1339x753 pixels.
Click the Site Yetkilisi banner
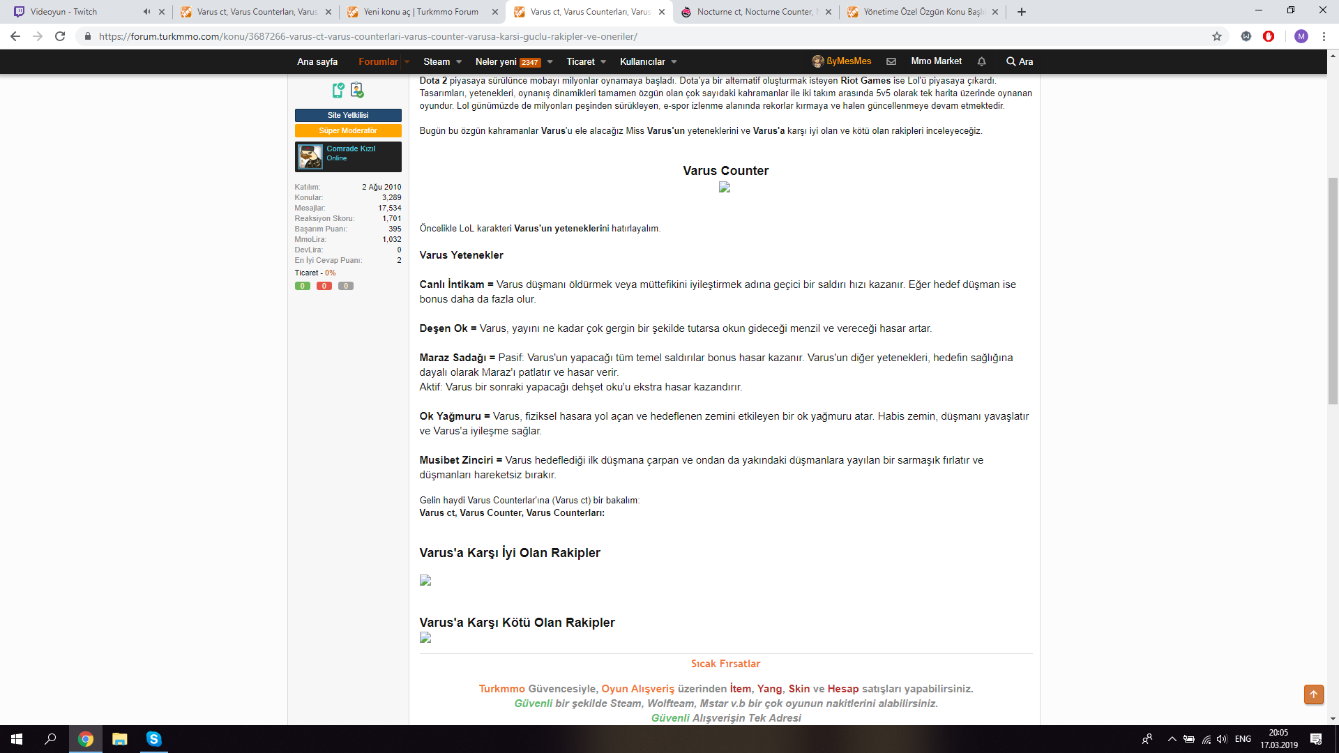coord(348,115)
